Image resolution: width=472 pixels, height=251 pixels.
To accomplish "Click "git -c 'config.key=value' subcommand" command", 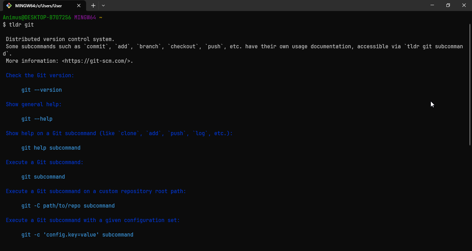I will point(77,235).
